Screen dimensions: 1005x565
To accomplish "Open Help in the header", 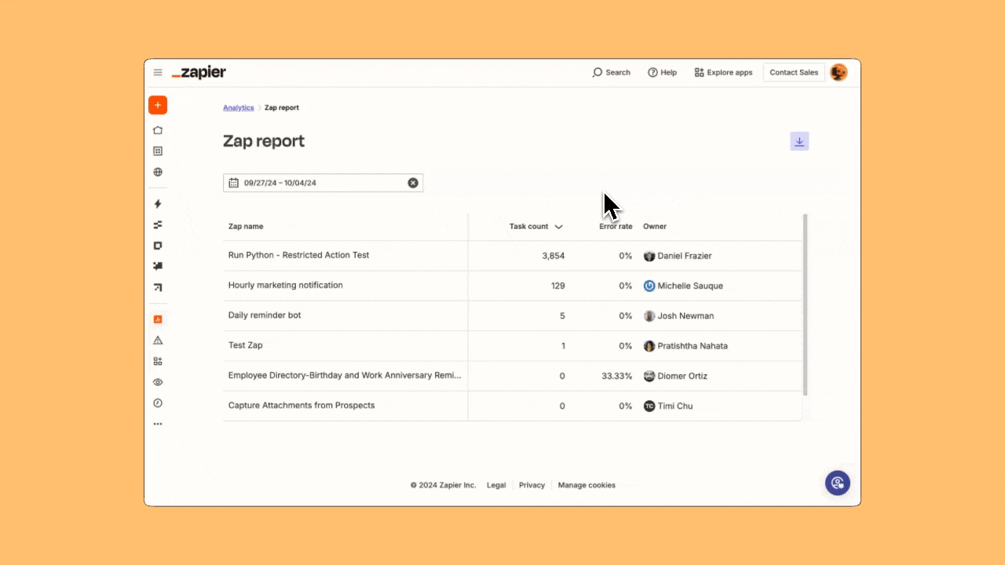I will (662, 72).
